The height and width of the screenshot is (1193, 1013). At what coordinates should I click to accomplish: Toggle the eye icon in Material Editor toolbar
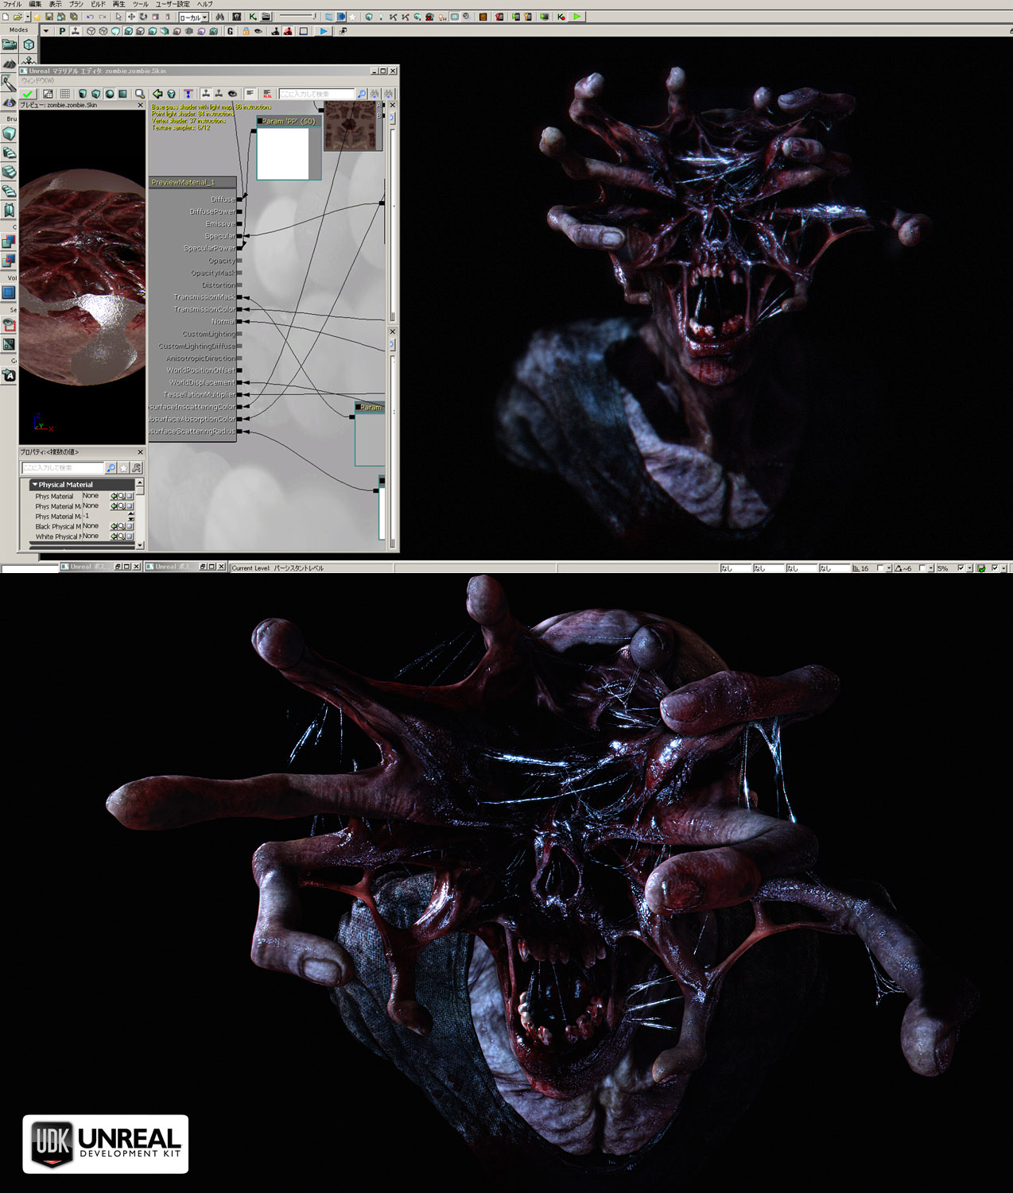click(232, 94)
